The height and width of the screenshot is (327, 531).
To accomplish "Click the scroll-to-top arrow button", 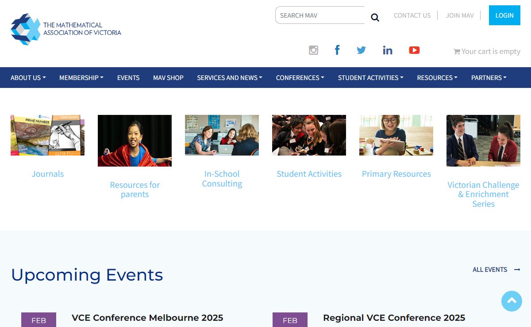I will 512,301.
